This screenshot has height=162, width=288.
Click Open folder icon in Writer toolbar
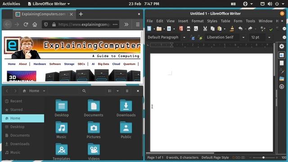point(159,29)
